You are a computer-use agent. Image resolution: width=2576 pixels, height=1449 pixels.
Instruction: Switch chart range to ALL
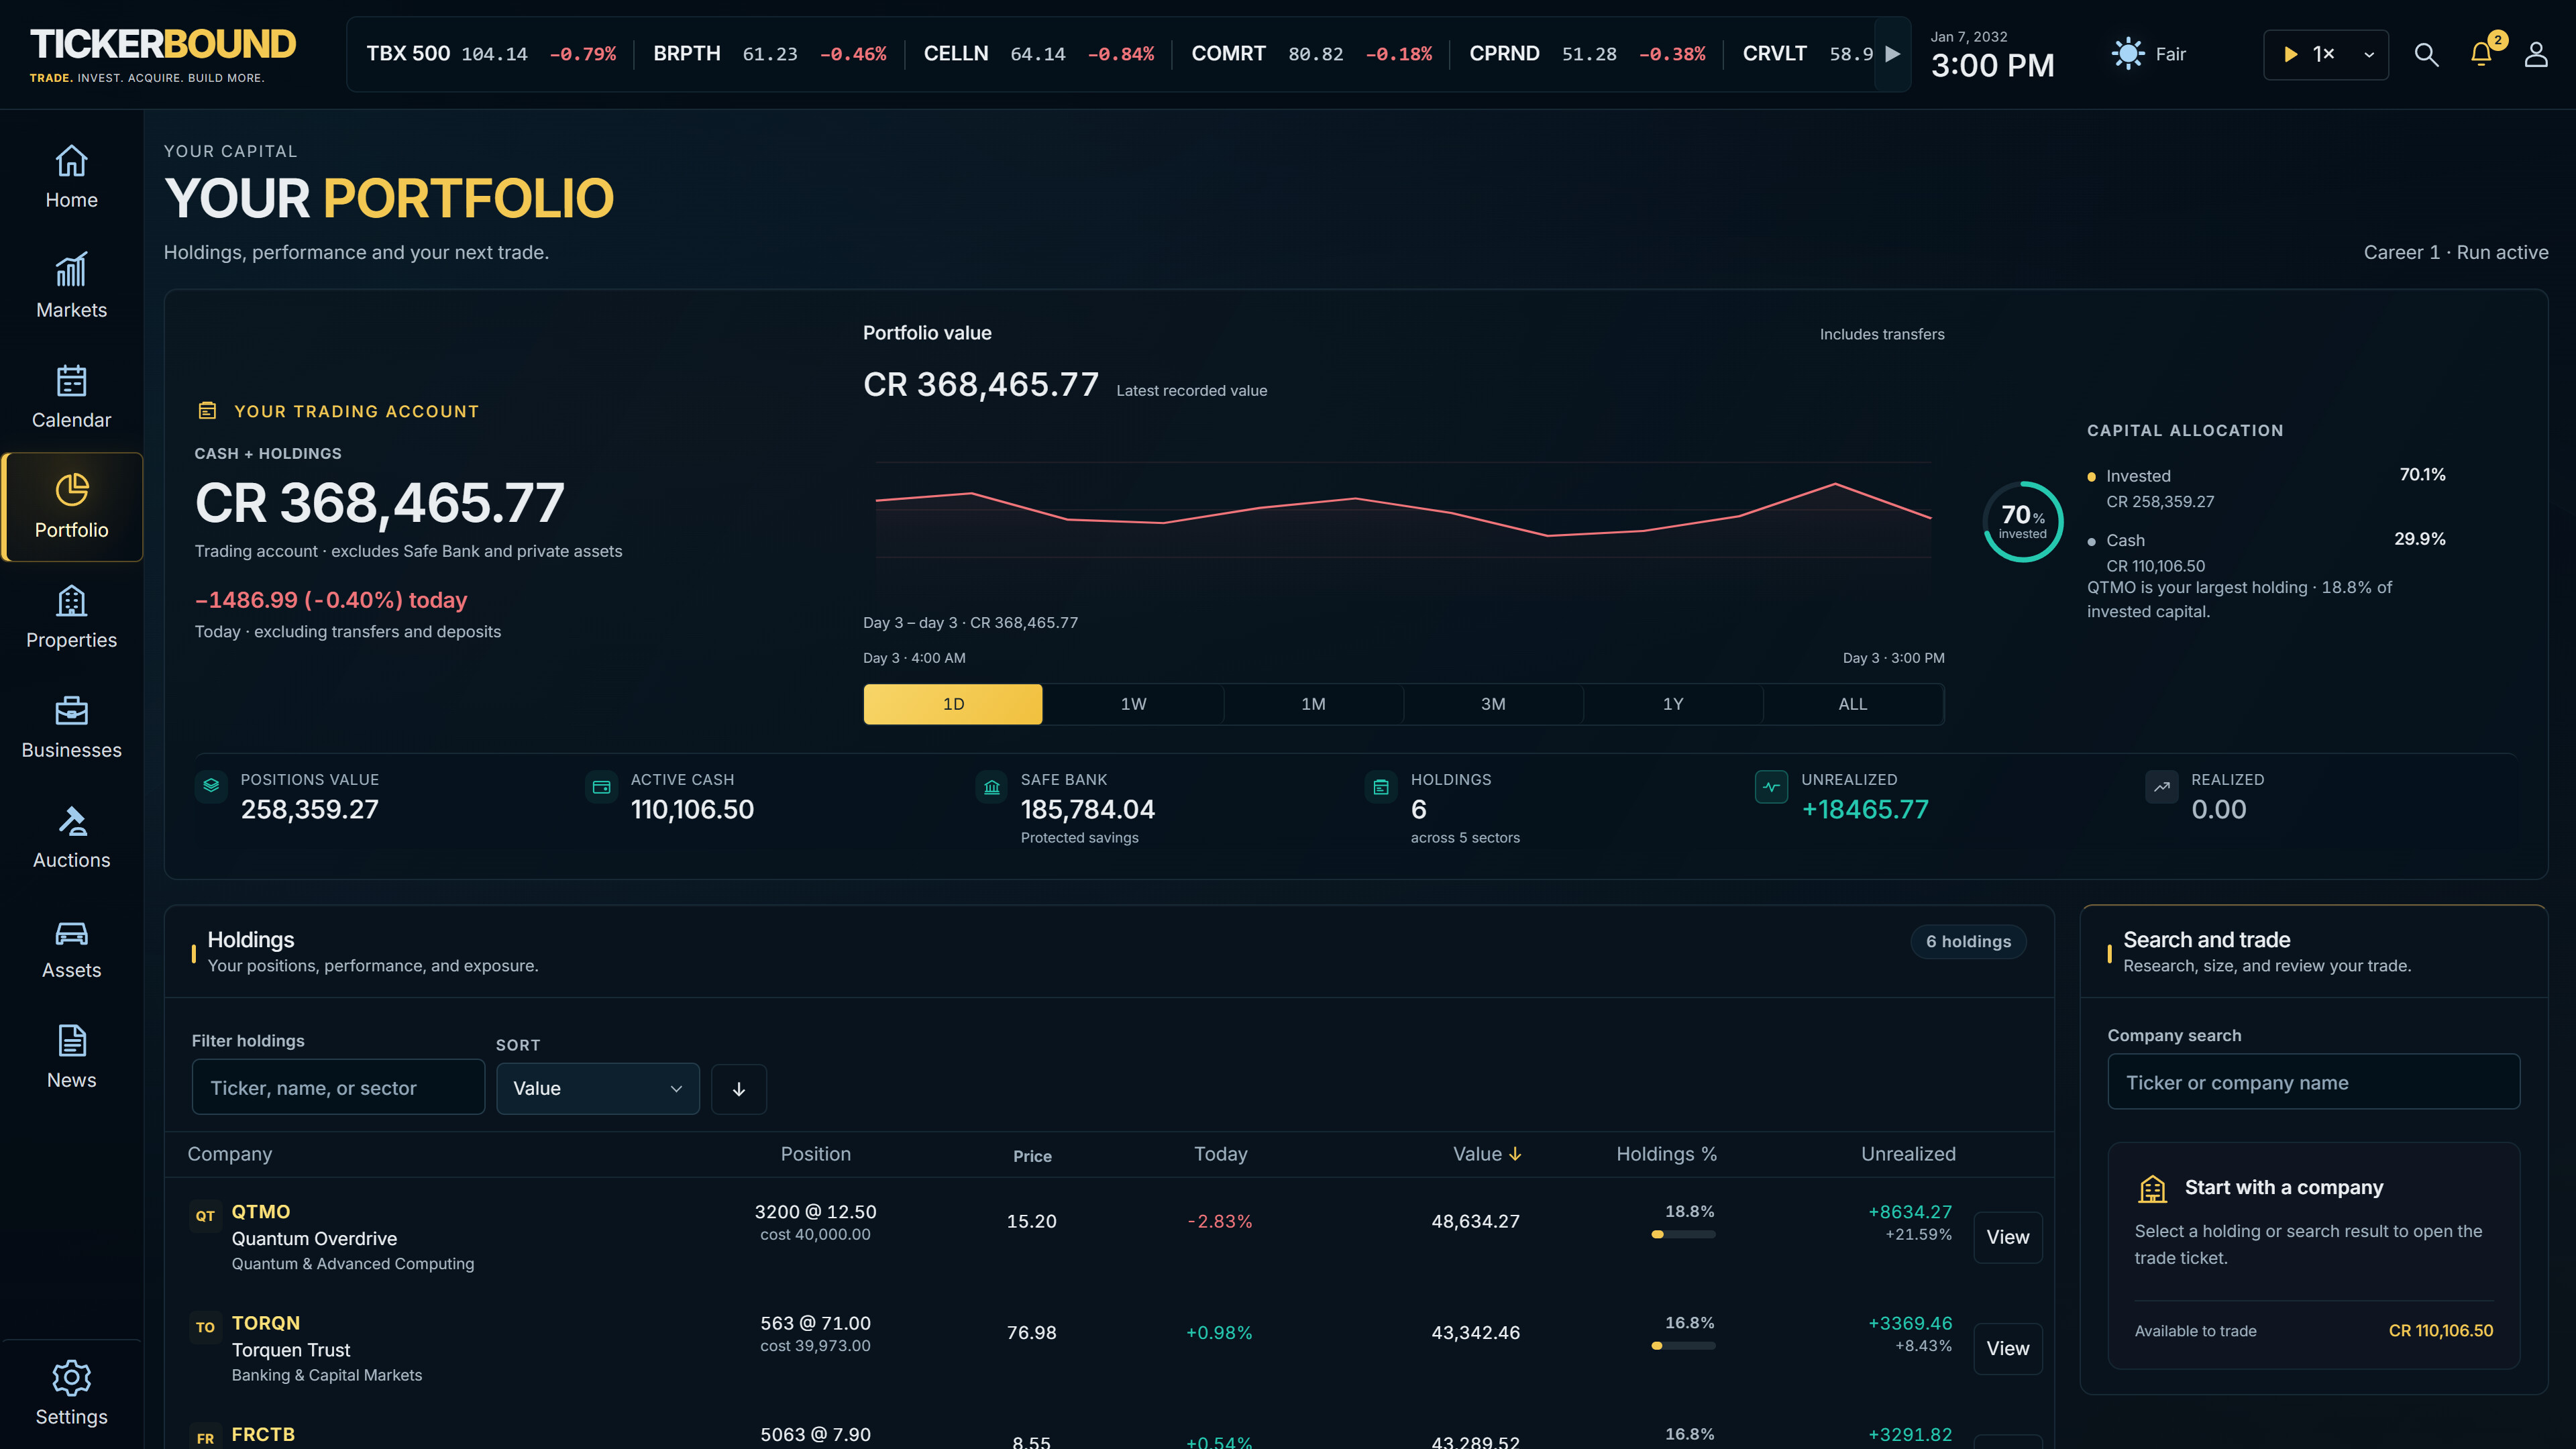1853,704
